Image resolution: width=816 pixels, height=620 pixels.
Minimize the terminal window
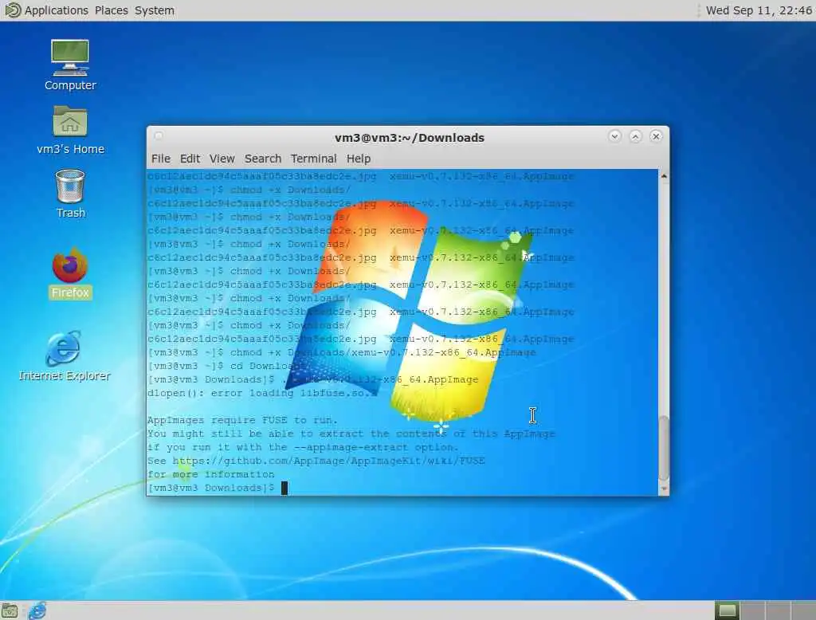tap(614, 136)
